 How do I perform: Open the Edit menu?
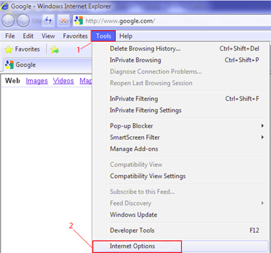click(28, 36)
